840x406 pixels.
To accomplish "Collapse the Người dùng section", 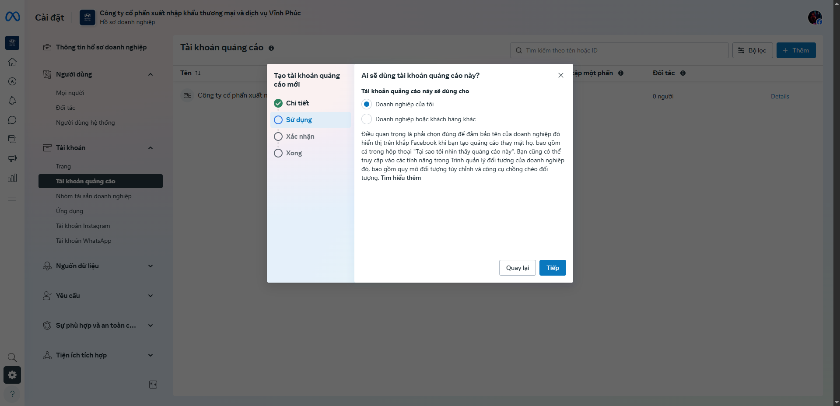I will tap(150, 74).
